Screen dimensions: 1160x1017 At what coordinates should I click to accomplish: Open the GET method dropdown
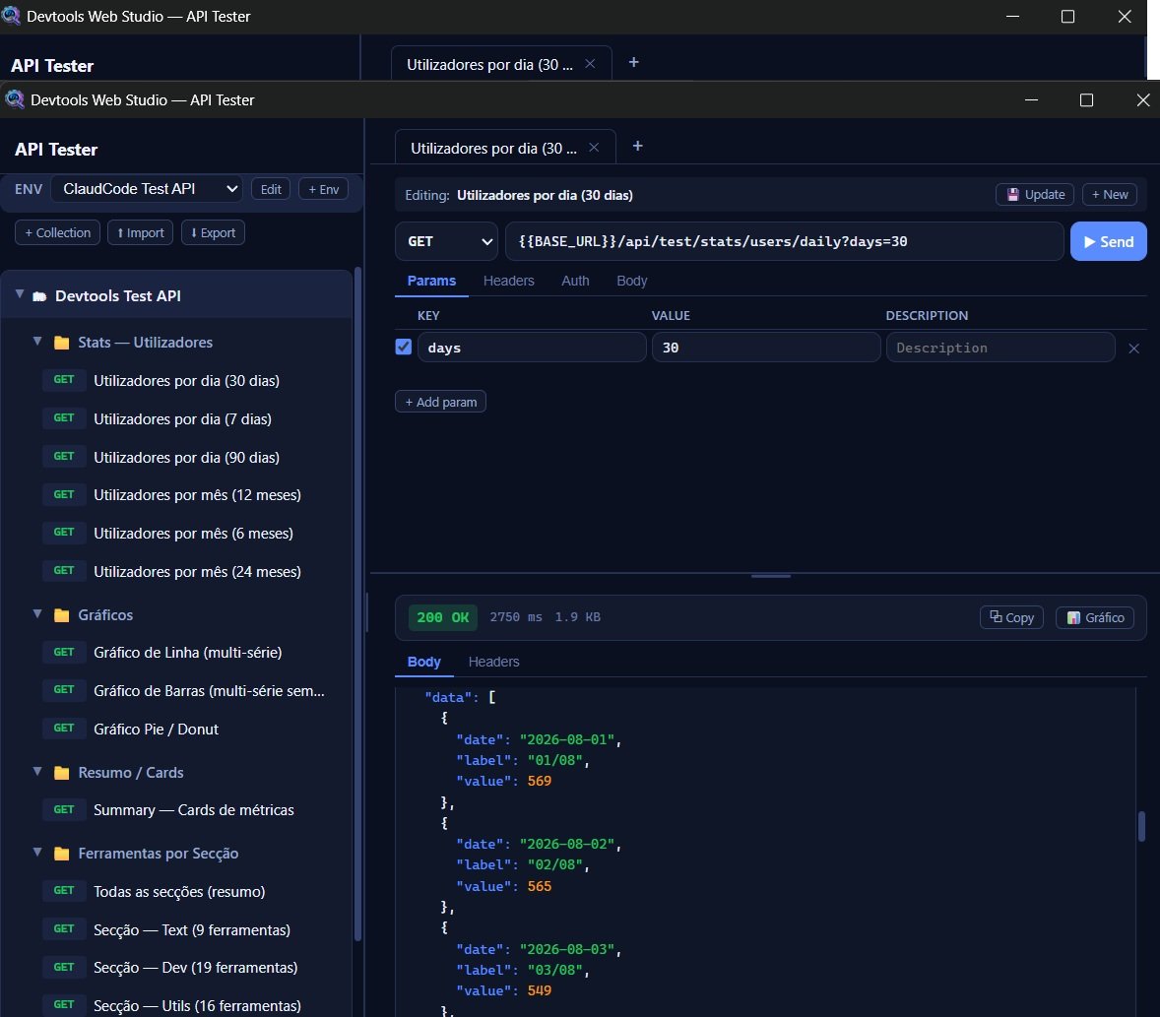click(447, 241)
